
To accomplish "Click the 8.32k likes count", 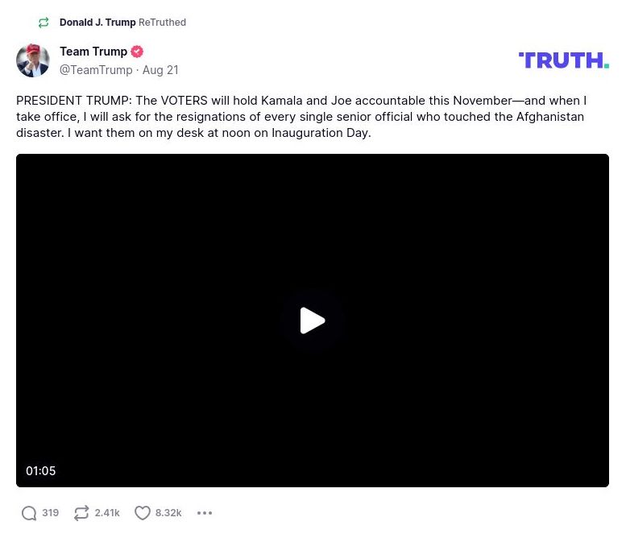I will click(x=168, y=513).
